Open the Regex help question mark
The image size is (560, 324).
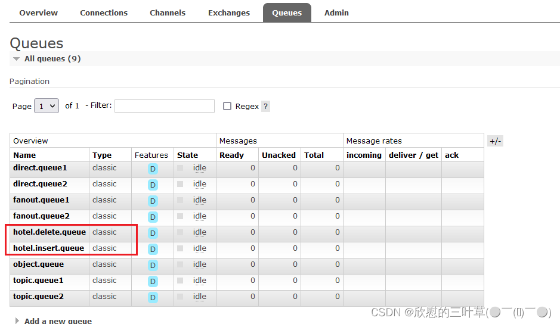265,107
